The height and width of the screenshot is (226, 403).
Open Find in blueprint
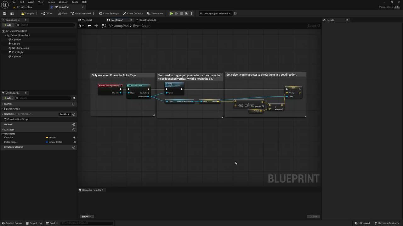62,13
